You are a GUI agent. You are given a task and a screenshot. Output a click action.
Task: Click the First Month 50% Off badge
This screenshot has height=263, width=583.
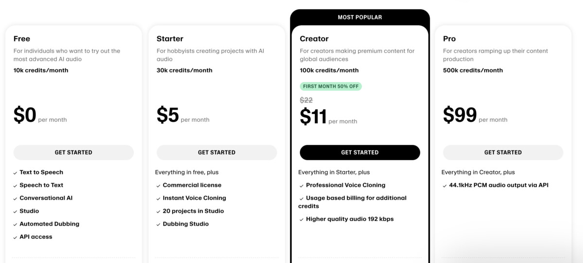331,86
